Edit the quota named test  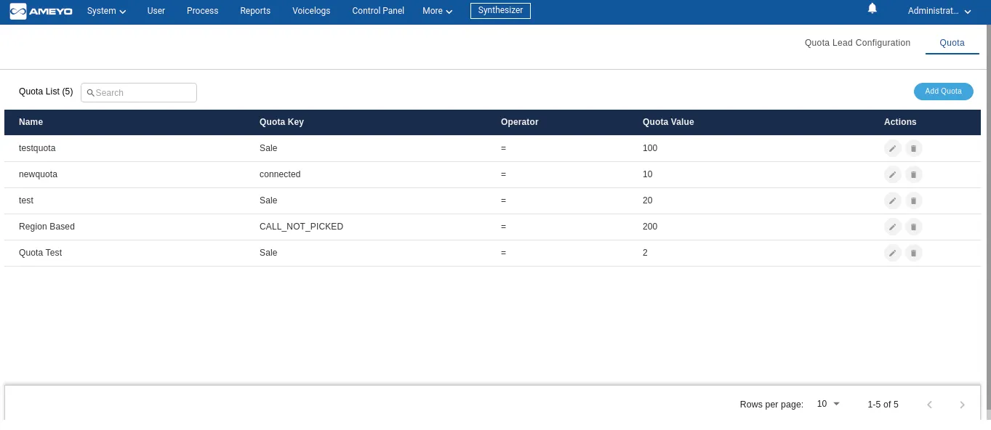pos(892,200)
